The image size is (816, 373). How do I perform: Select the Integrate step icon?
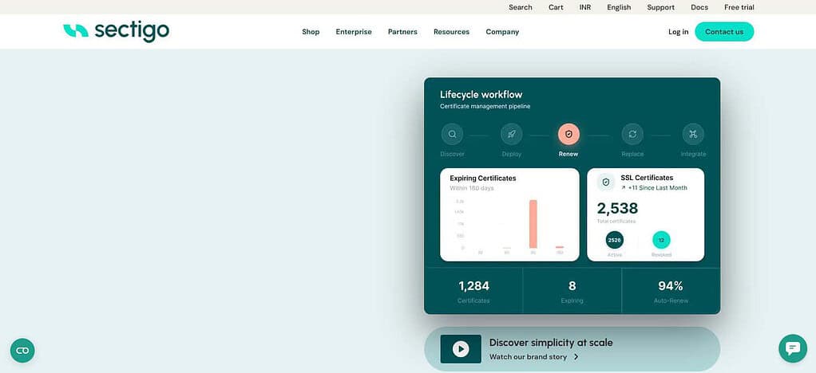coord(693,134)
